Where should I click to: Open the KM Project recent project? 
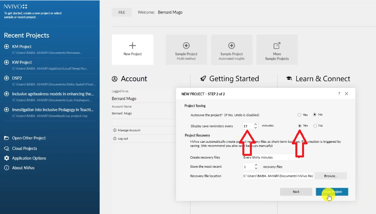[x=22, y=47]
